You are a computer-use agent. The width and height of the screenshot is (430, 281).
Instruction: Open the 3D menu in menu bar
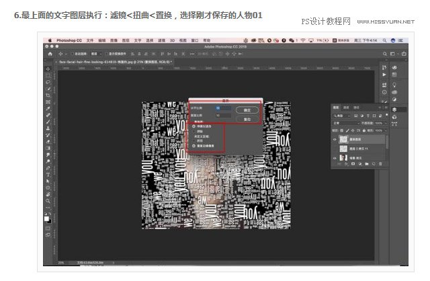pos(172,40)
